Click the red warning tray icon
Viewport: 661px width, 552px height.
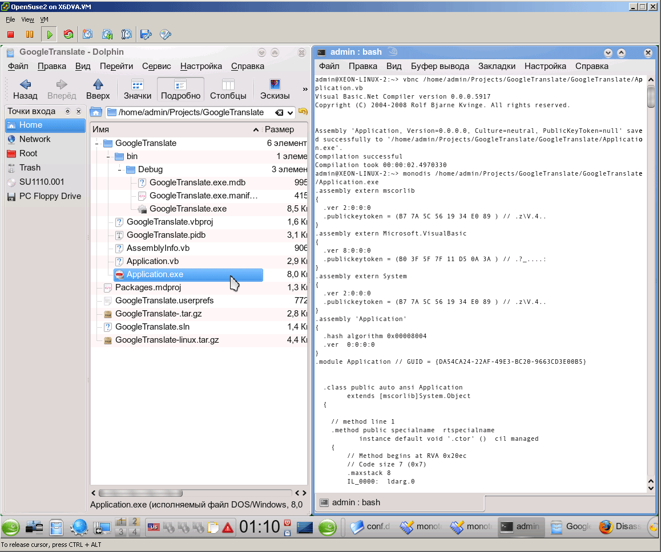[x=228, y=527]
